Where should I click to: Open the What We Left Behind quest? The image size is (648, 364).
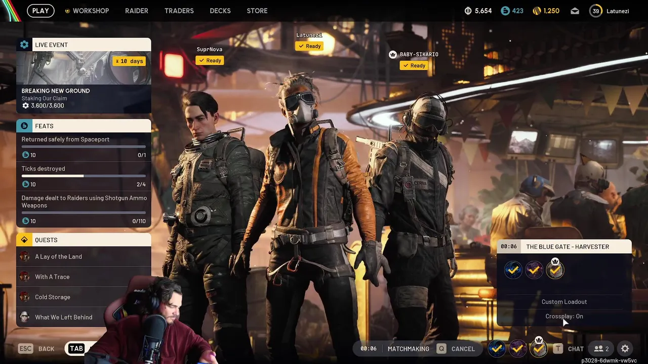point(84,317)
